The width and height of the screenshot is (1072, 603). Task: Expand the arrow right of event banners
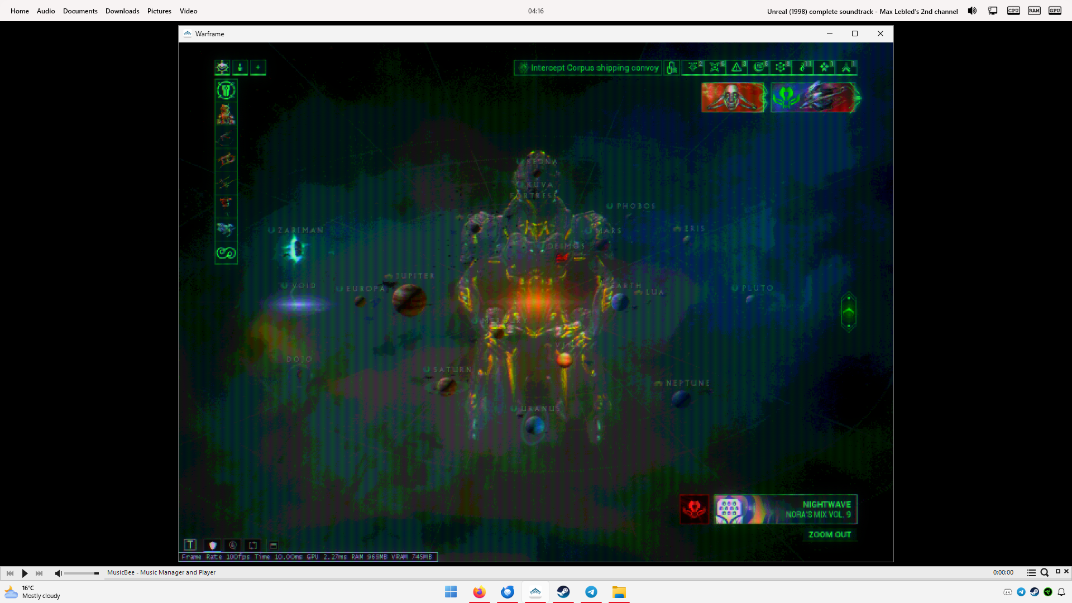(x=859, y=98)
